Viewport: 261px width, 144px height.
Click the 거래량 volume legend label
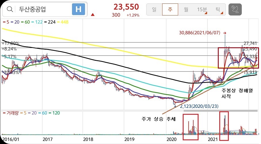click(x=11, y=113)
